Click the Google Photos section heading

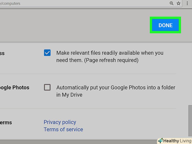tap(15, 88)
